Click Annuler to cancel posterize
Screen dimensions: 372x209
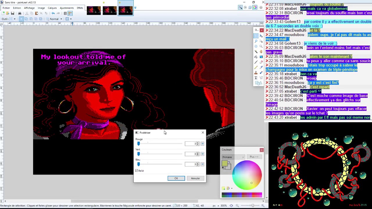(195, 178)
